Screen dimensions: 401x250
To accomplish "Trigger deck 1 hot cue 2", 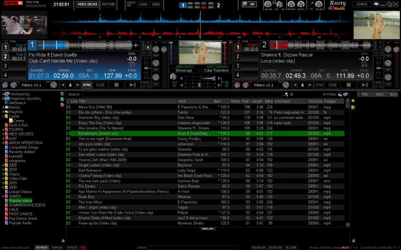I will pyautogui.click(x=6, y=56).
